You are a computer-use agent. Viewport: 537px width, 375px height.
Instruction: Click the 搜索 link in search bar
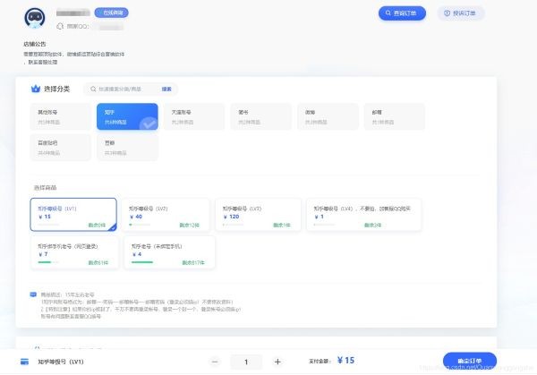(x=166, y=89)
